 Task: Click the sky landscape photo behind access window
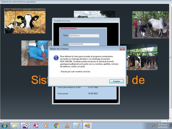coord(94,14)
